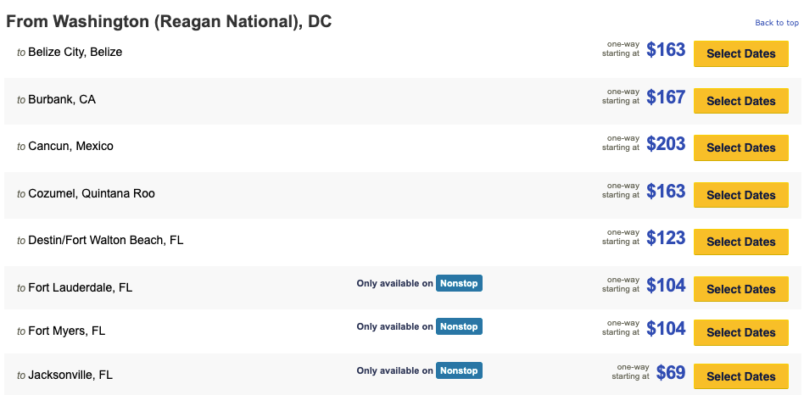The width and height of the screenshot is (804, 395).
Task: Click the $203 Cancun fare price
Action: pos(666,144)
